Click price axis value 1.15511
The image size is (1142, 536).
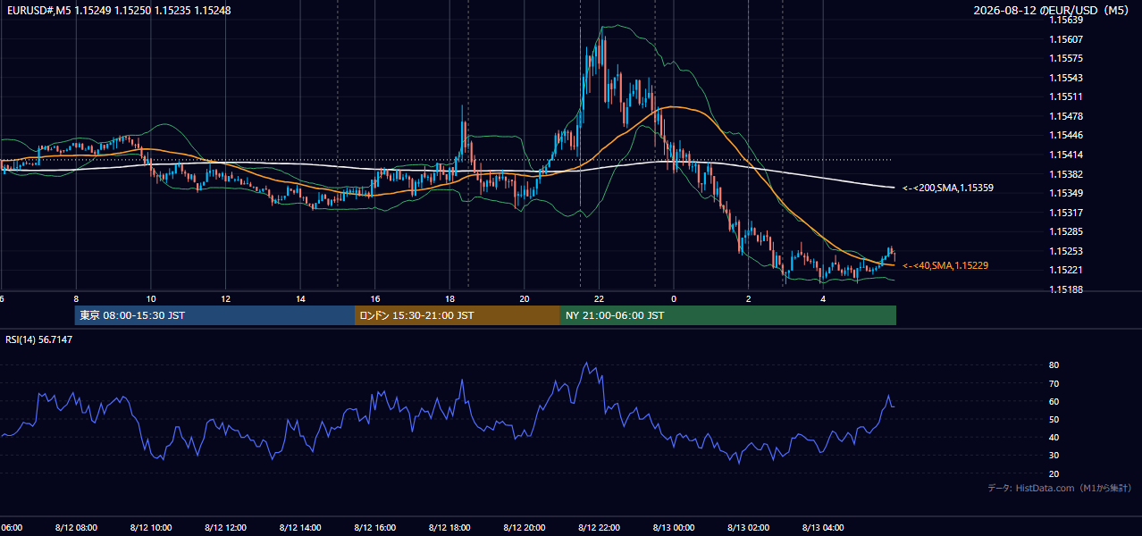click(1067, 96)
